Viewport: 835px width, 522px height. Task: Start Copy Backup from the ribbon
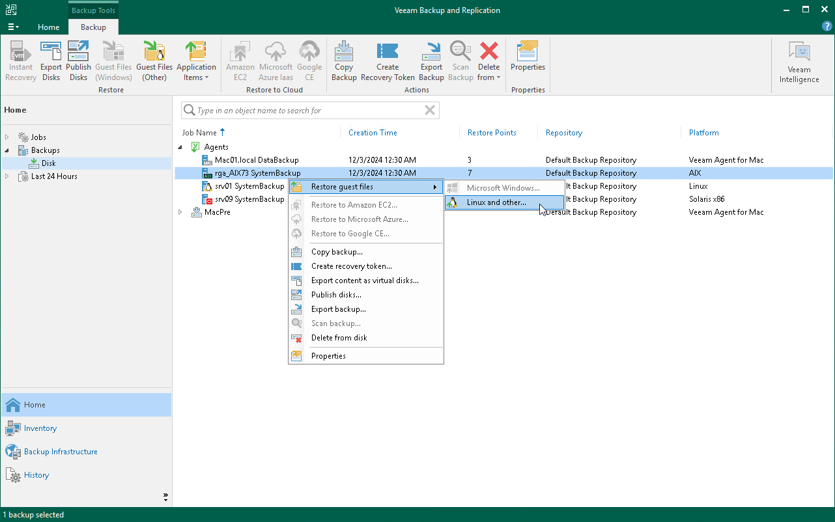[x=344, y=61]
